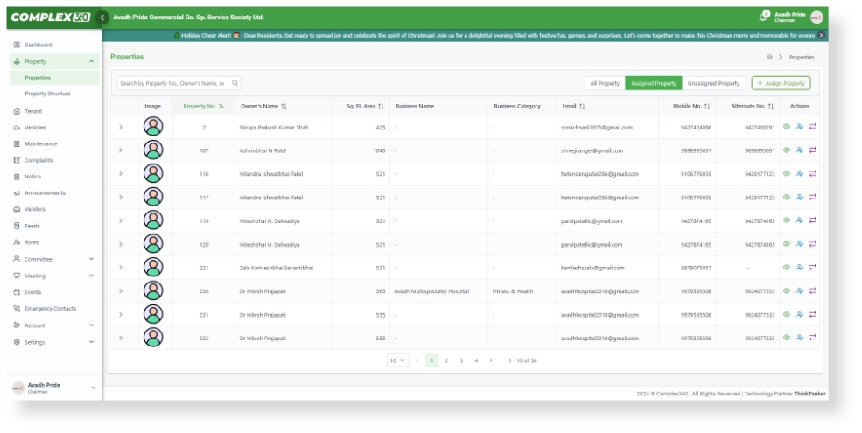Edit owner icon for property 116
Screen dimensions: 862x433
799,174
